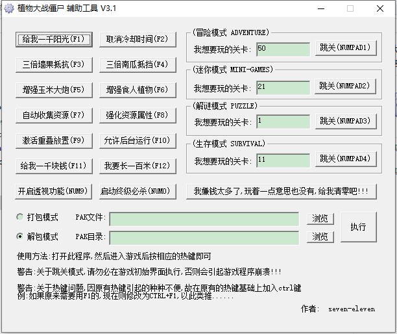The width and height of the screenshot is (397, 334).
Task: Click 浏览 button beside PAK目录
Action: click(x=320, y=237)
